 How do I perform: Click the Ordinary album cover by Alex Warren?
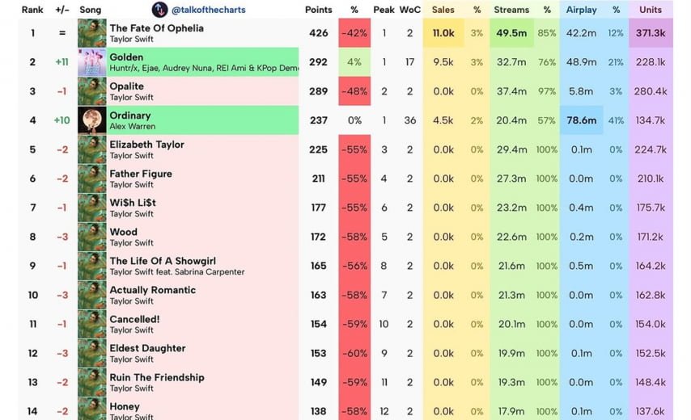[91, 120]
